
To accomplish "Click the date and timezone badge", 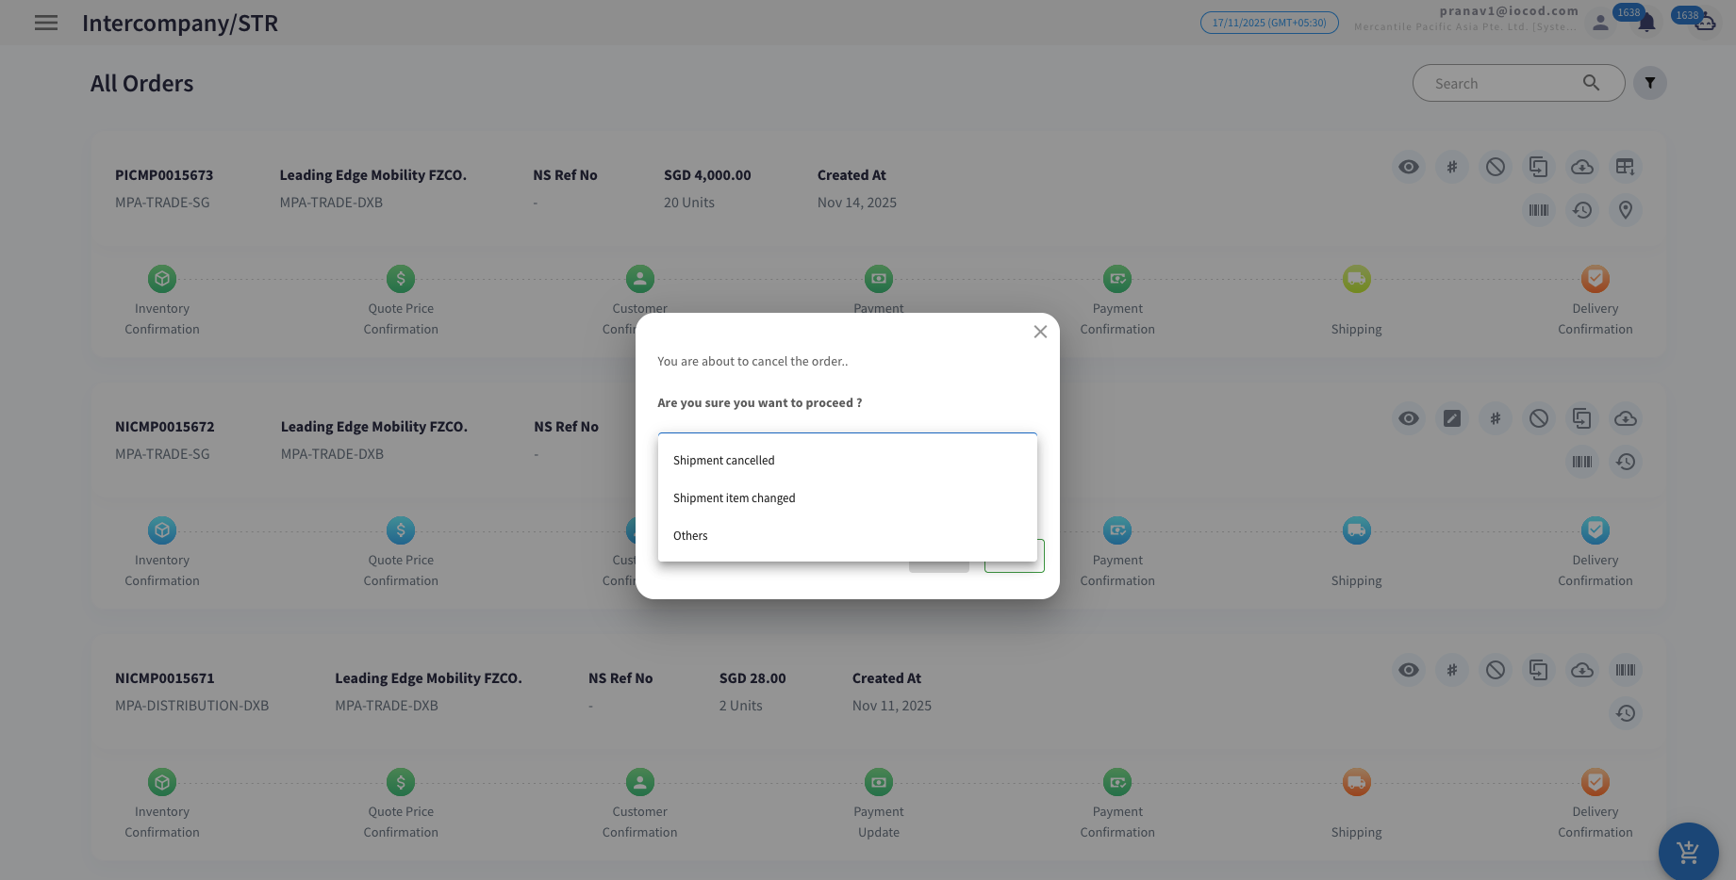I will coord(1268,23).
